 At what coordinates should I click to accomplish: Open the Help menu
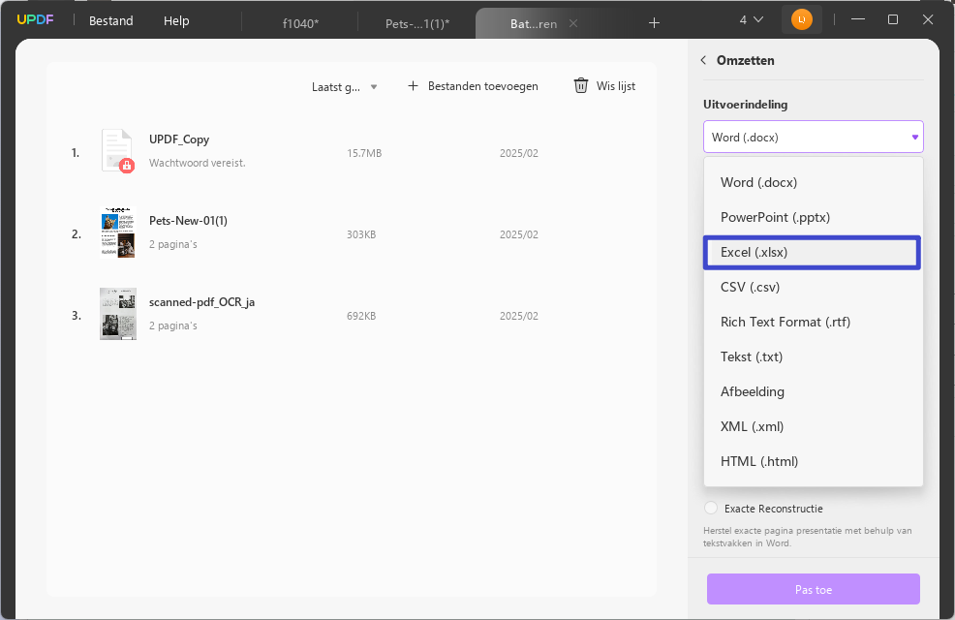(x=176, y=20)
